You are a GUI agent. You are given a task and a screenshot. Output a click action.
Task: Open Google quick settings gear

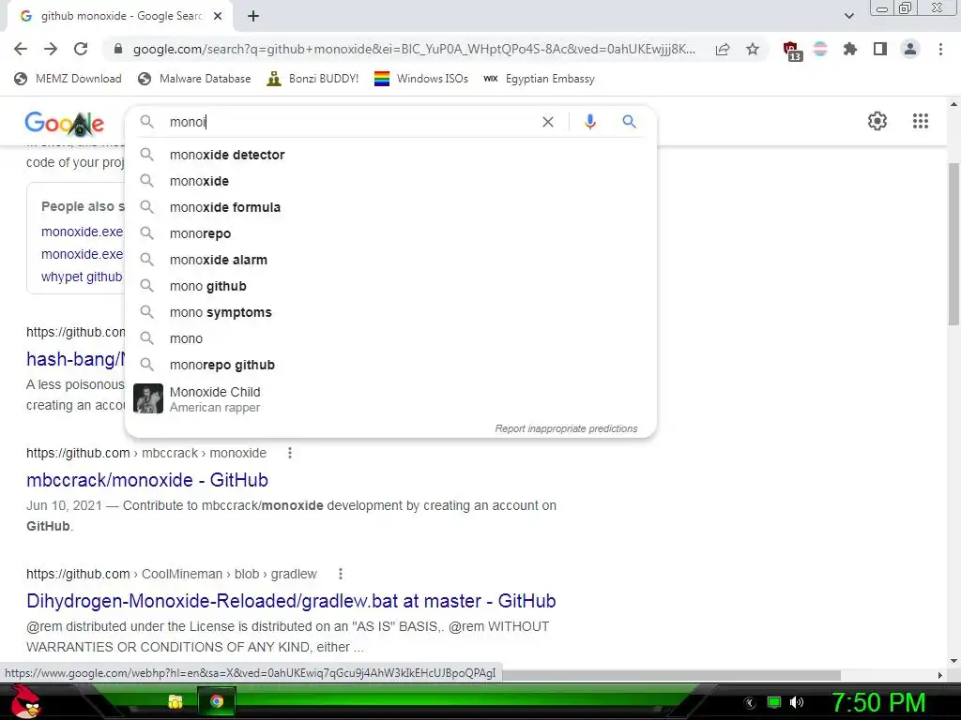877,121
